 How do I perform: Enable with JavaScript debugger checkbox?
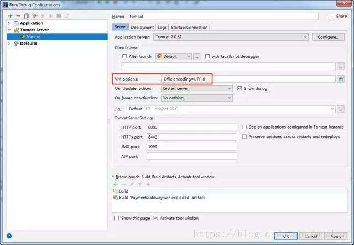(x=207, y=56)
